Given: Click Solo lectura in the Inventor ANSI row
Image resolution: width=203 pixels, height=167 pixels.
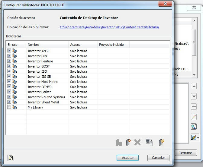Looking at the screenshot, I should click(79, 51).
